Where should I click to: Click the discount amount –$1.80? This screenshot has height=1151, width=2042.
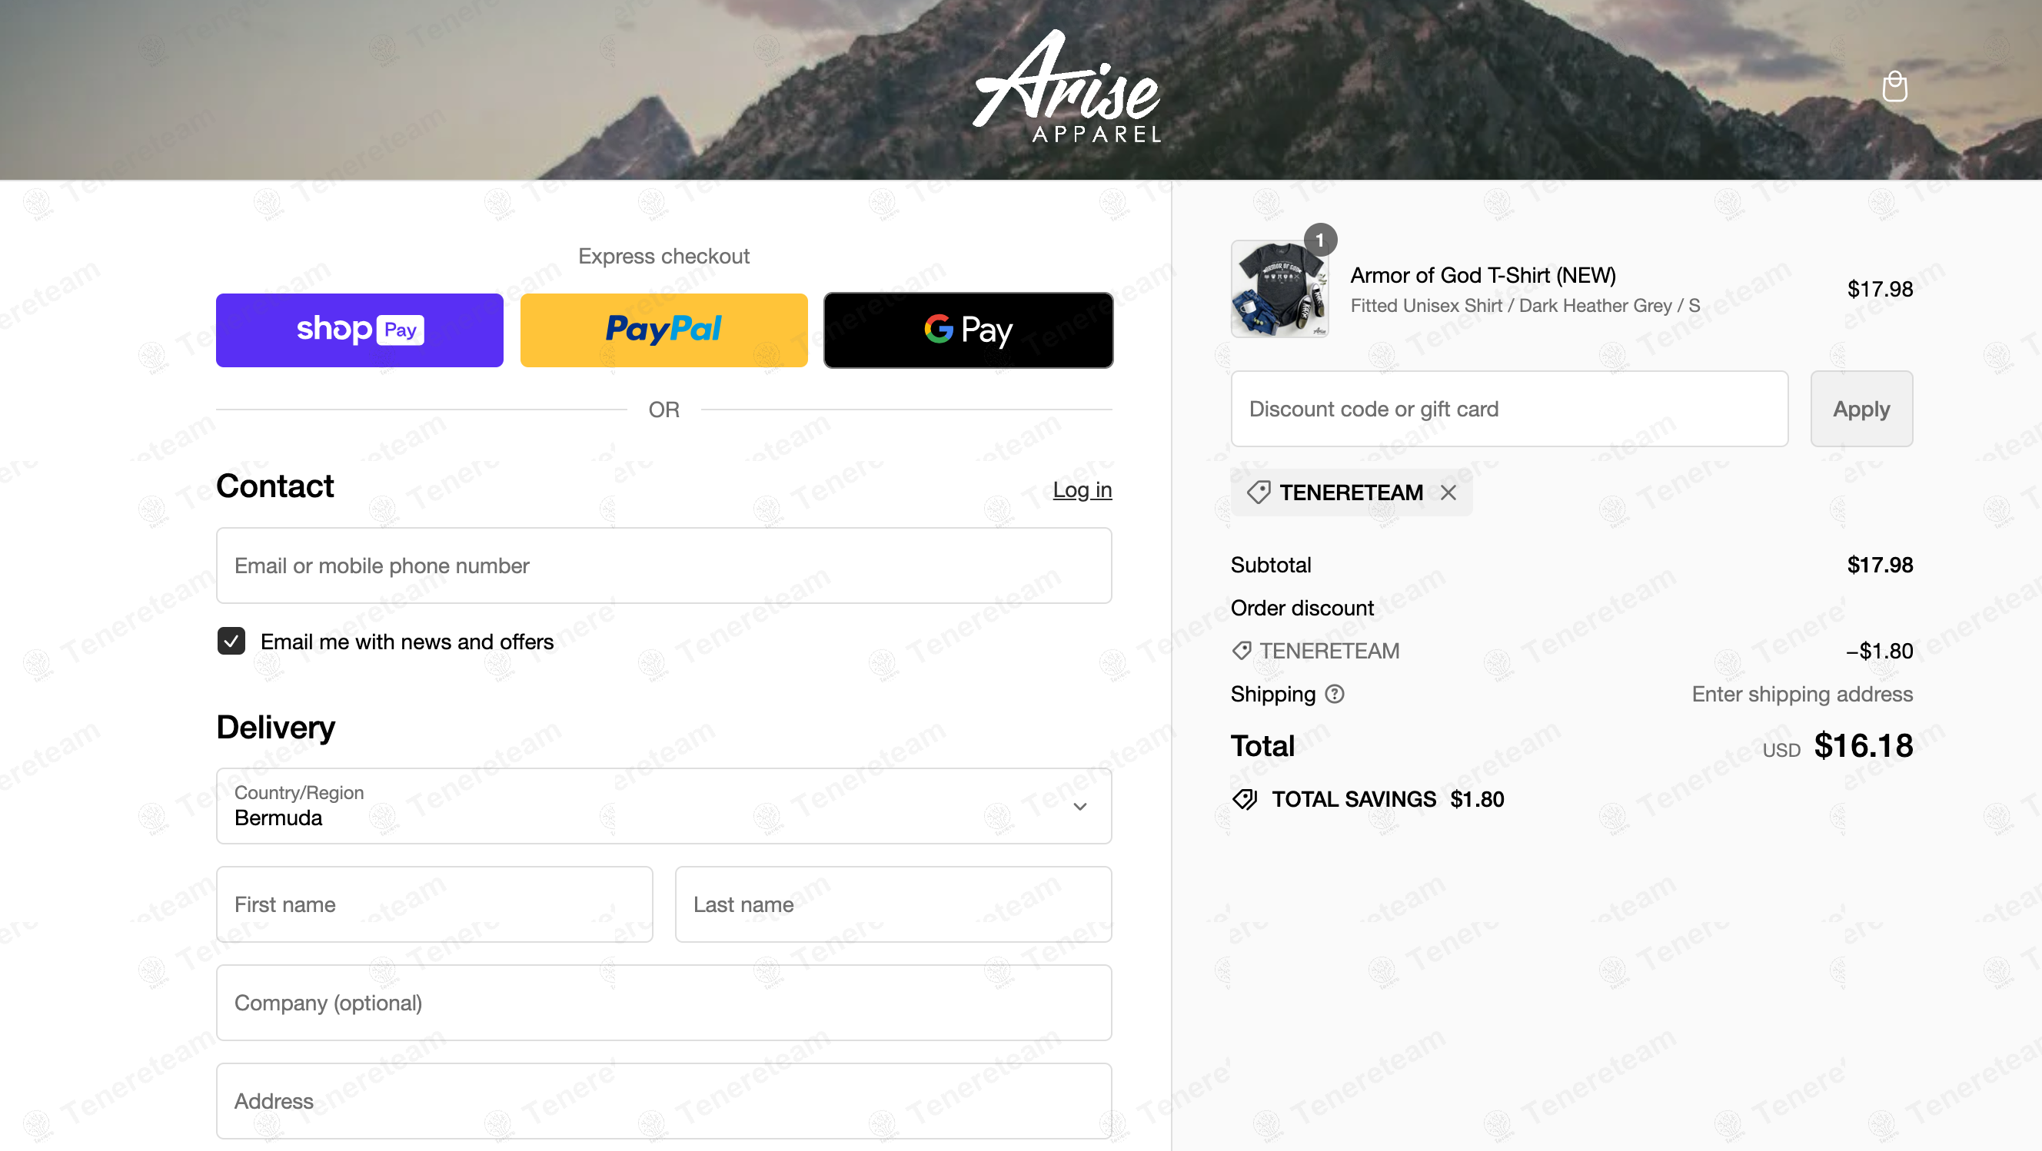(x=1879, y=650)
